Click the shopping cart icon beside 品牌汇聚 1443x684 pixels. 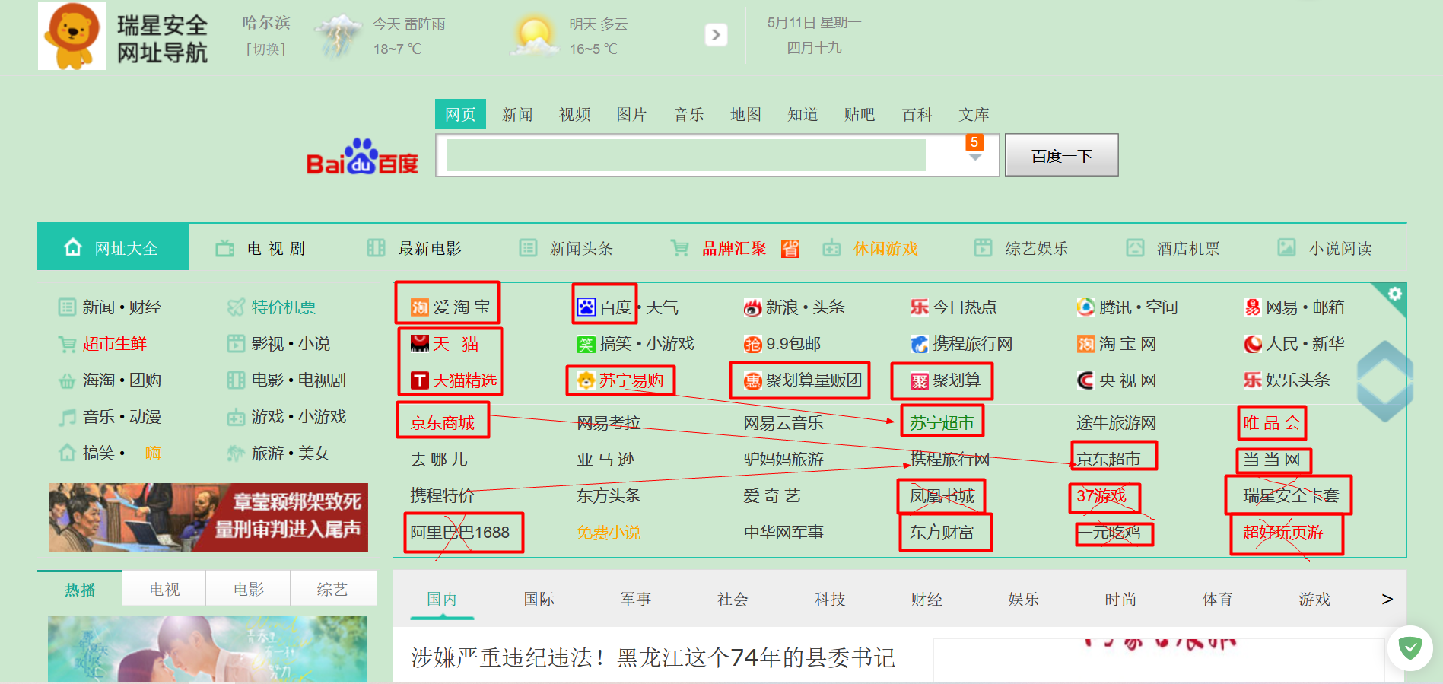tap(679, 248)
